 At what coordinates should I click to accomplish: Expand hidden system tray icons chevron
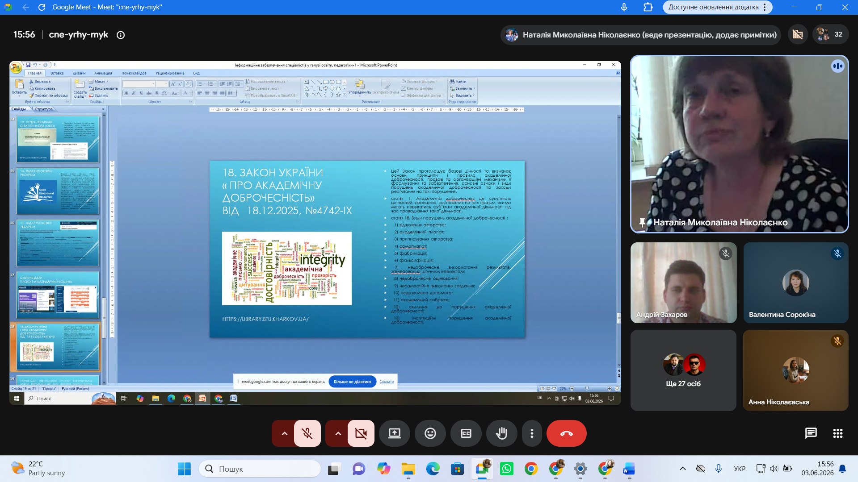682,469
